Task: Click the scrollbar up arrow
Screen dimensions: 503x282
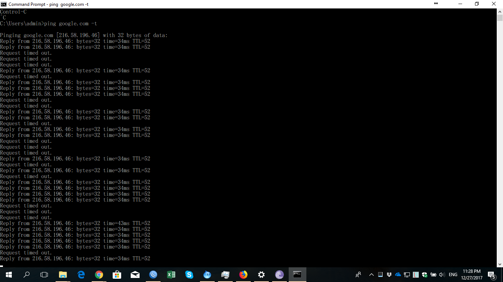Action: (500, 11)
